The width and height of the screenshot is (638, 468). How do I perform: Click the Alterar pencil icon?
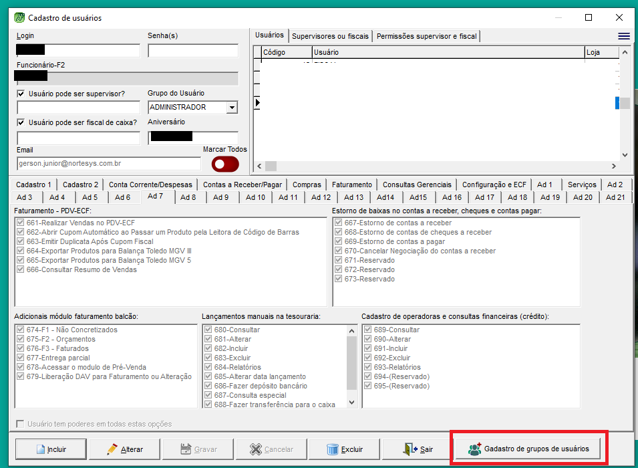point(113,449)
